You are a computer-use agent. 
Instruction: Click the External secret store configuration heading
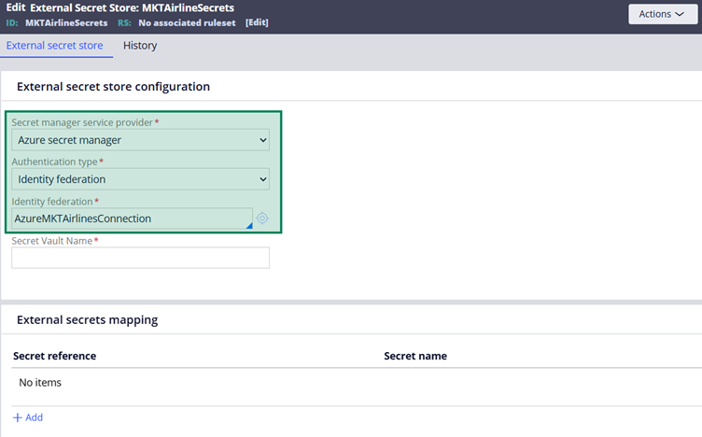coord(113,87)
